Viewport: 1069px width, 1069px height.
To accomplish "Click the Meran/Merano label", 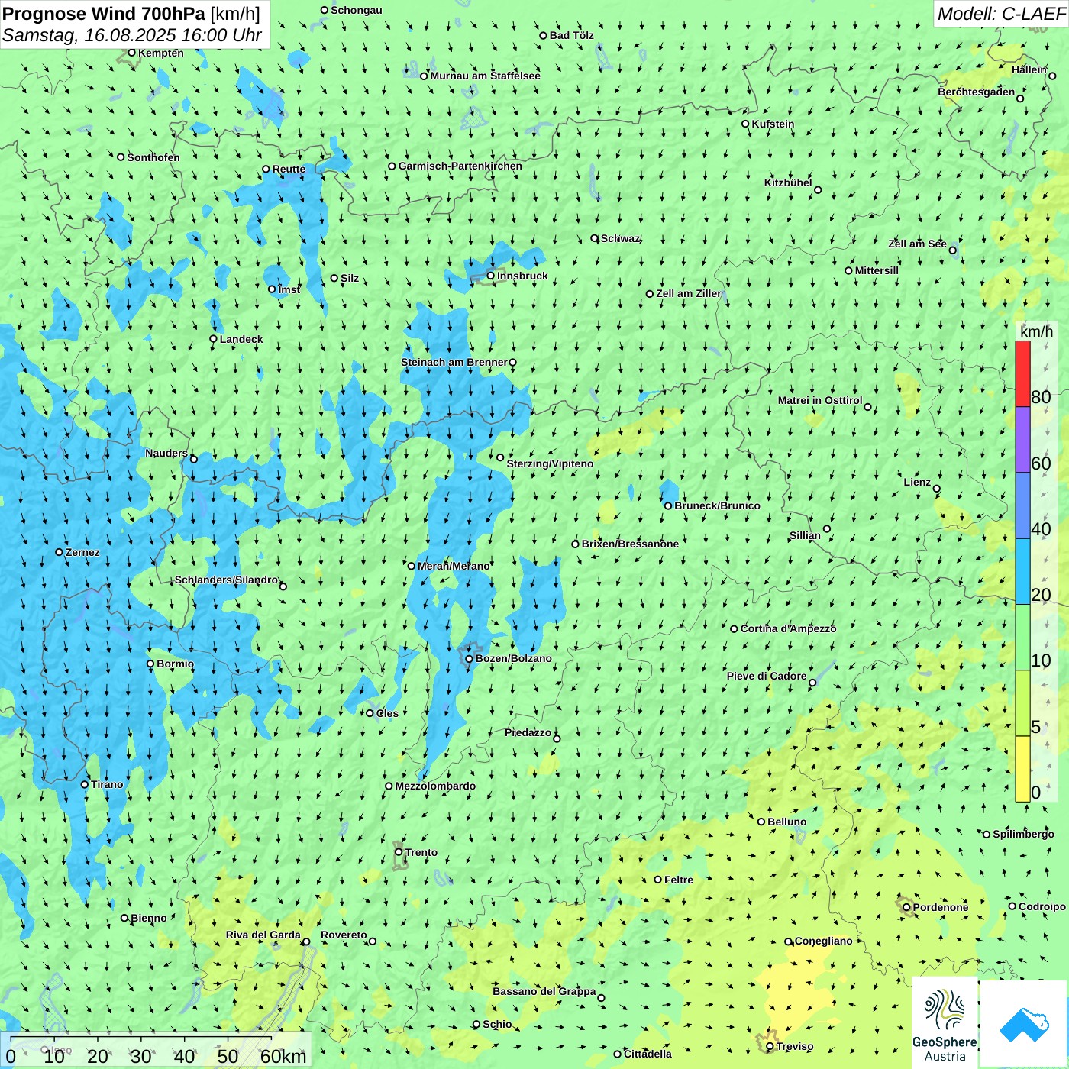I will (454, 566).
